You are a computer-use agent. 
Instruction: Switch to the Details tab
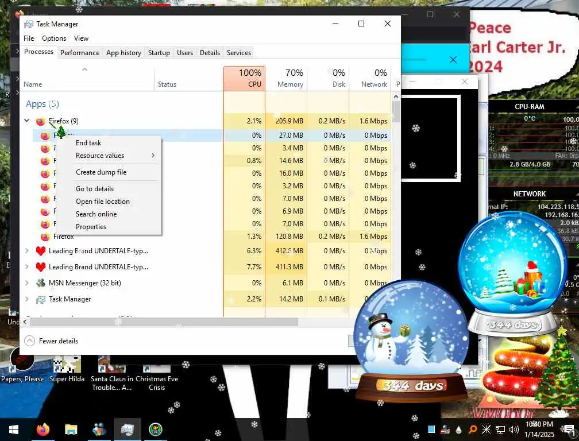click(x=210, y=53)
